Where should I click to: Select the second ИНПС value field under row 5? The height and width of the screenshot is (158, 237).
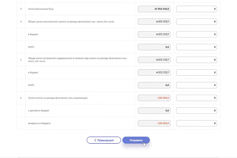click(x=154, y=85)
